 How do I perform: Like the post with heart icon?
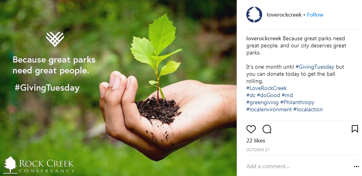point(251,129)
